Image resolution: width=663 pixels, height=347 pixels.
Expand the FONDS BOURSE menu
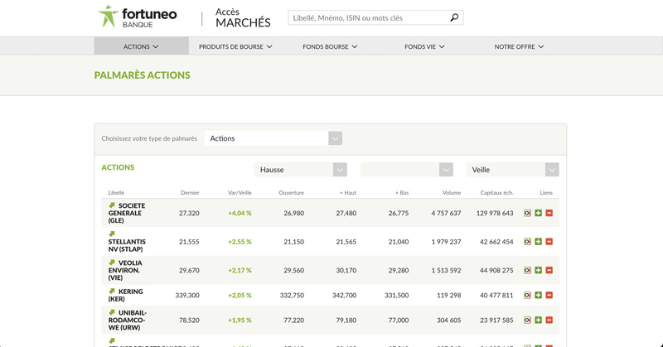click(330, 46)
